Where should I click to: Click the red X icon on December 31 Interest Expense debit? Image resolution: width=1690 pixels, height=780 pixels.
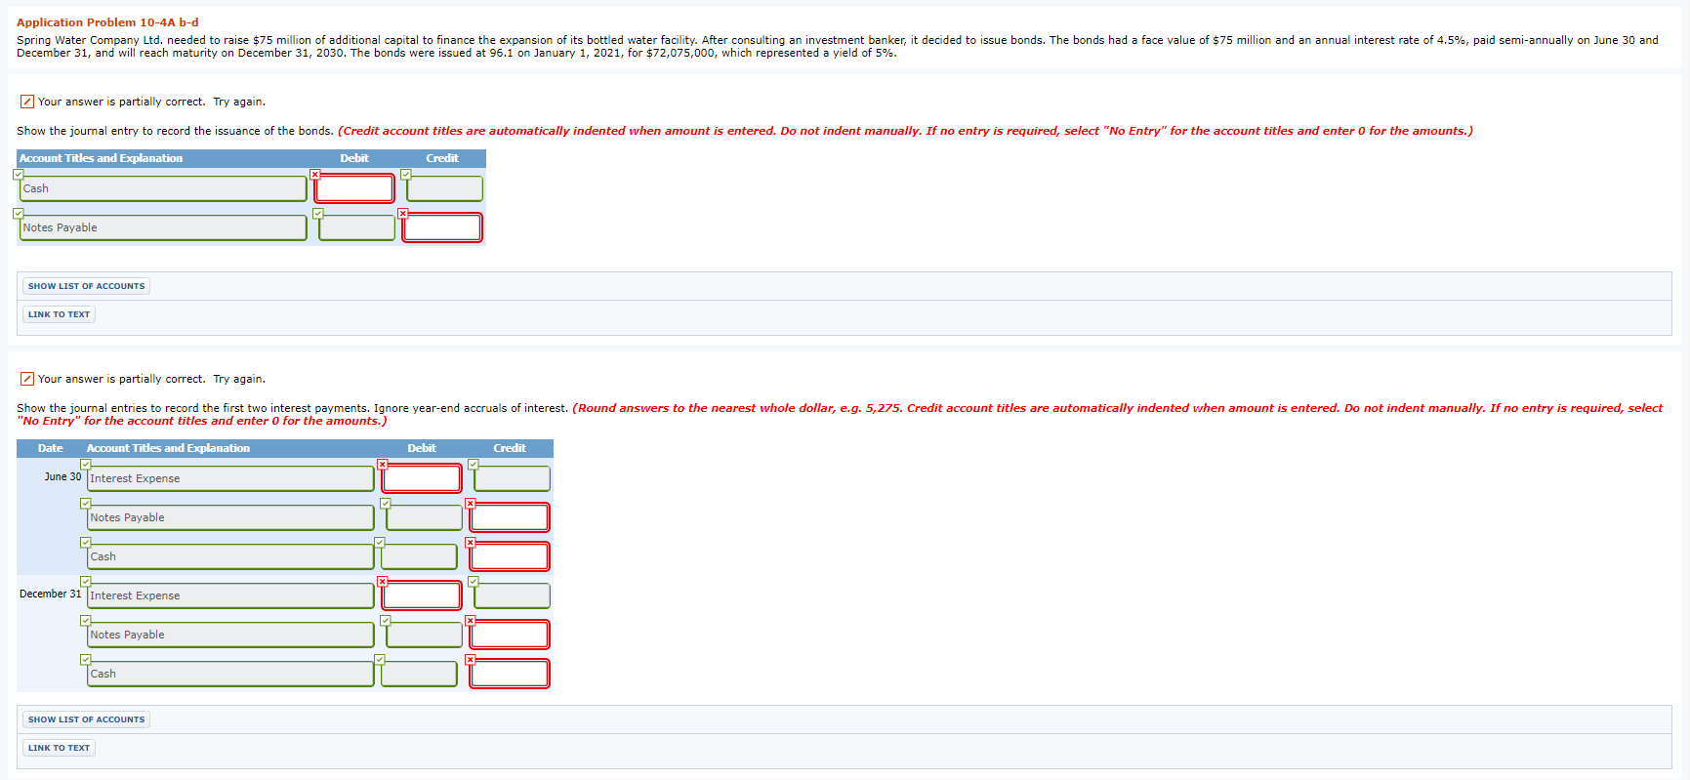coord(382,581)
